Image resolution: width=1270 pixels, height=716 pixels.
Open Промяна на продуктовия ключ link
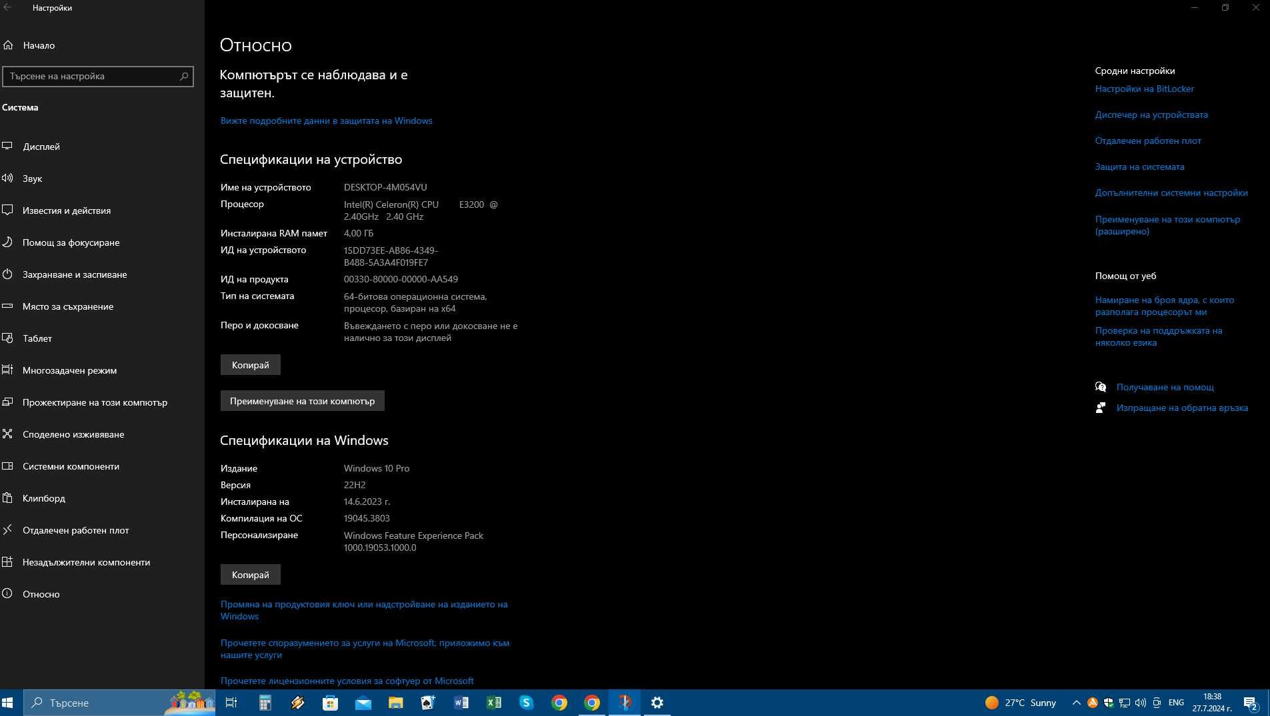point(364,610)
